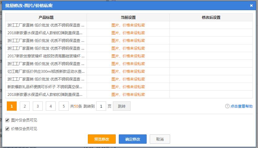Cancel the dialog with 取消
The height and width of the screenshot is (148, 258).
[x=160, y=139]
